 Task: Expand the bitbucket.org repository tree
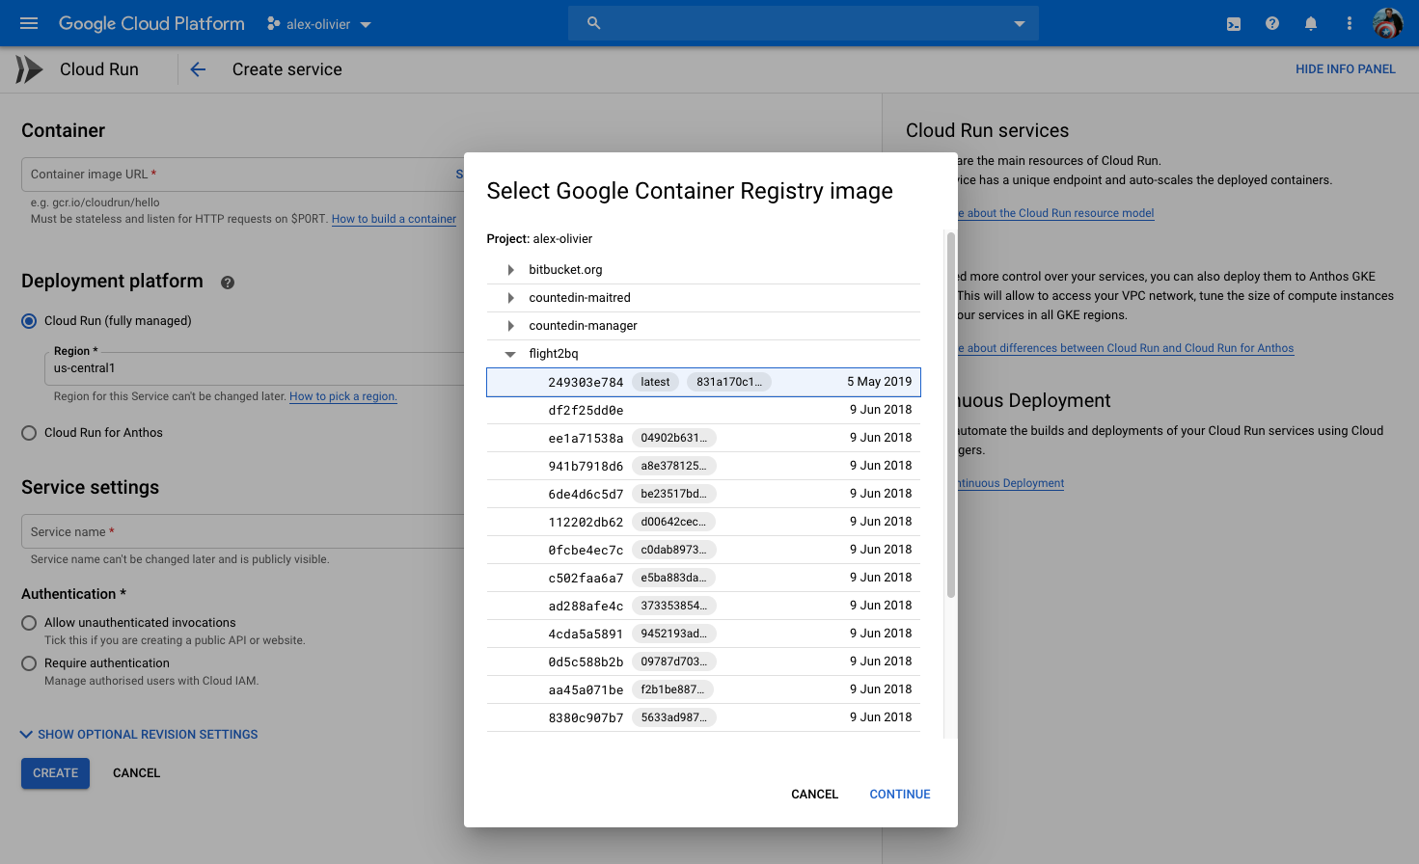pyautogui.click(x=511, y=270)
